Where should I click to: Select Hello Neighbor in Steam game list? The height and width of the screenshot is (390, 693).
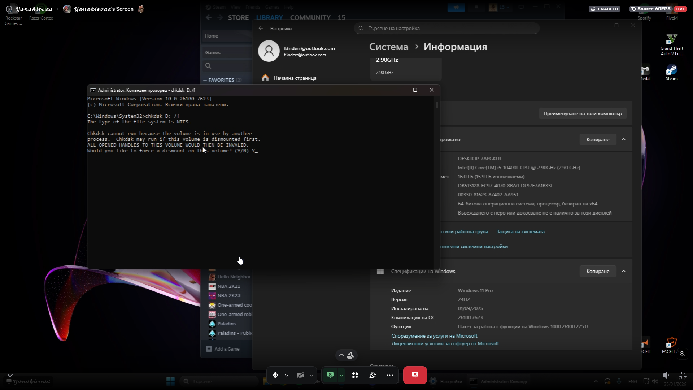coord(230,277)
